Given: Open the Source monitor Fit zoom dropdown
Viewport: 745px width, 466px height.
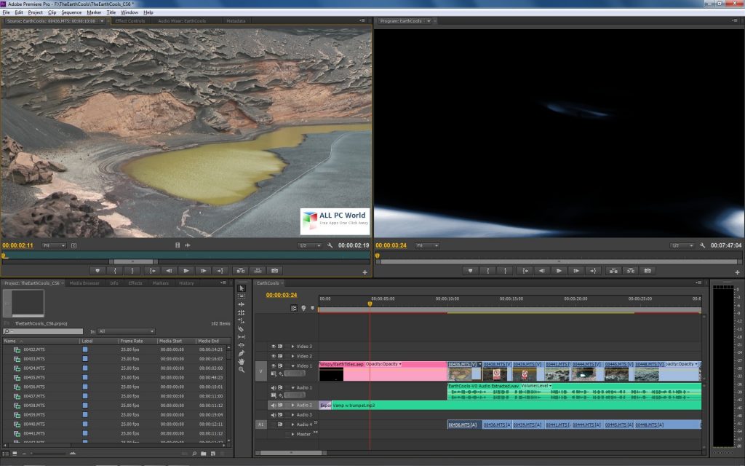Looking at the screenshot, I should (x=54, y=246).
